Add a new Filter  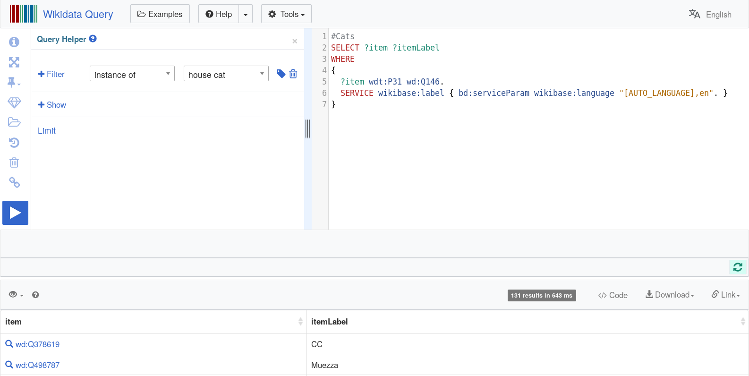[51, 74]
